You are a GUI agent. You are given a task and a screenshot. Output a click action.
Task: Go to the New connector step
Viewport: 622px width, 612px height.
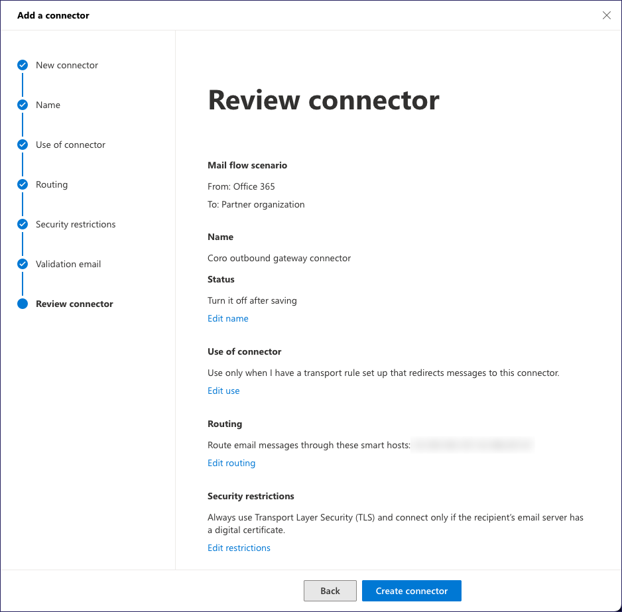[67, 65]
